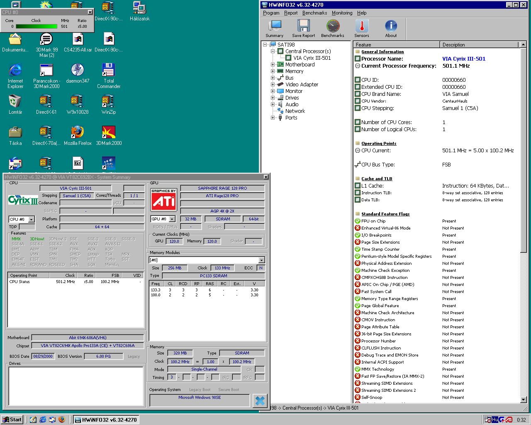The width and height of the screenshot is (531, 425).
Task: Collapse the Central Processor(s) tree node
Action: [x=273, y=51]
